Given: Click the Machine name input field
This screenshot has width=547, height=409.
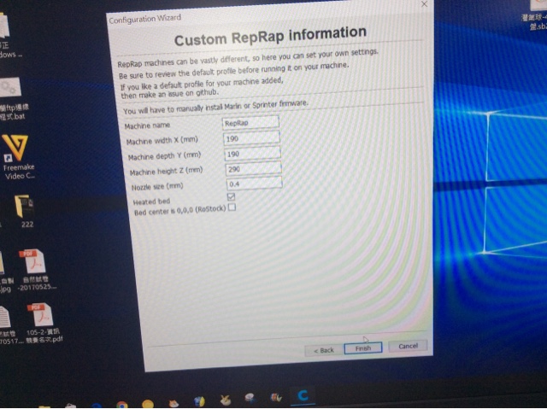Looking at the screenshot, I should click(x=250, y=123).
